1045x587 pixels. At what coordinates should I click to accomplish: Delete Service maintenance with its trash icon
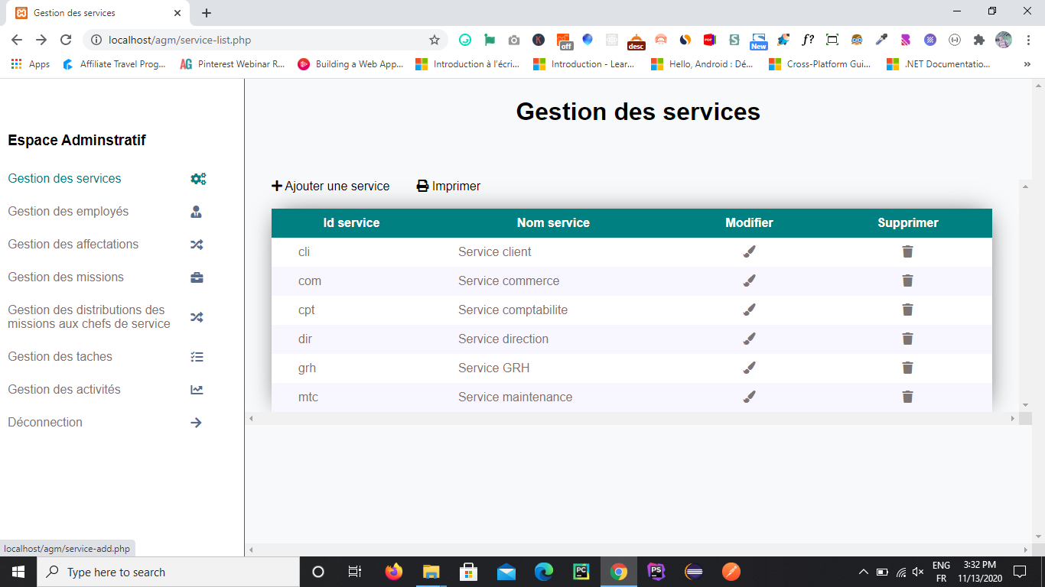pos(907,397)
